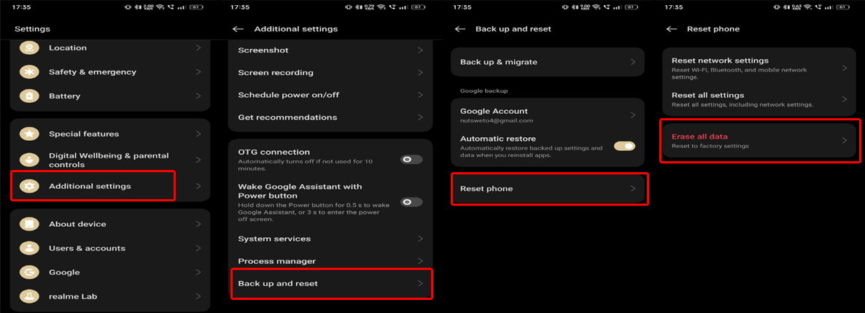Enable the OTG connection switch

tap(411, 159)
